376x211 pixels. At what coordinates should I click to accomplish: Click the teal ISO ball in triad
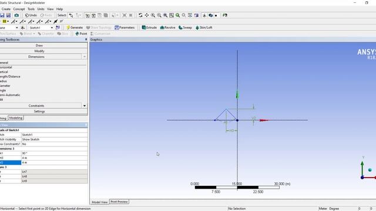click(x=370, y=170)
